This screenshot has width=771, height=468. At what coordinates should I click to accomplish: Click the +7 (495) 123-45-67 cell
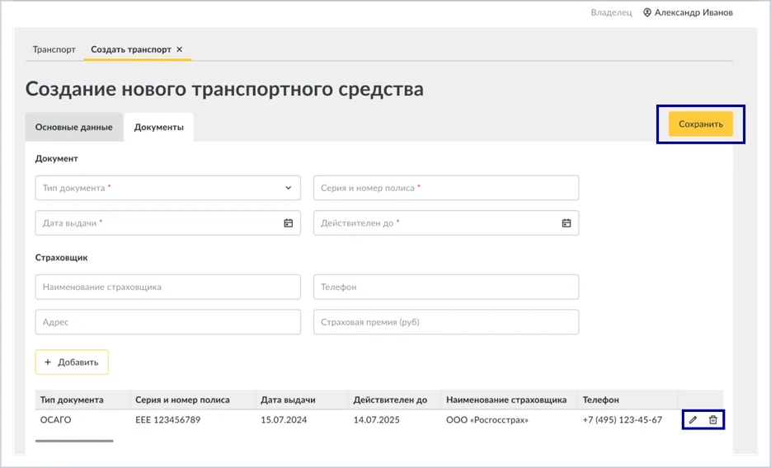pyautogui.click(x=622, y=420)
